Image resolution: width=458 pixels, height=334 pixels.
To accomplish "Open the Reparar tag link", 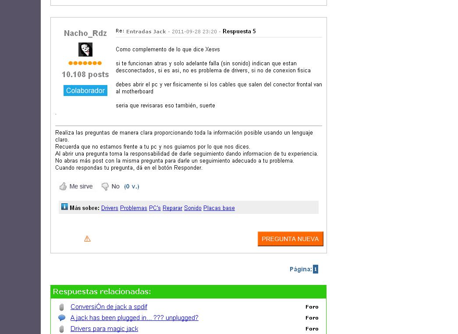I will pyautogui.click(x=172, y=208).
